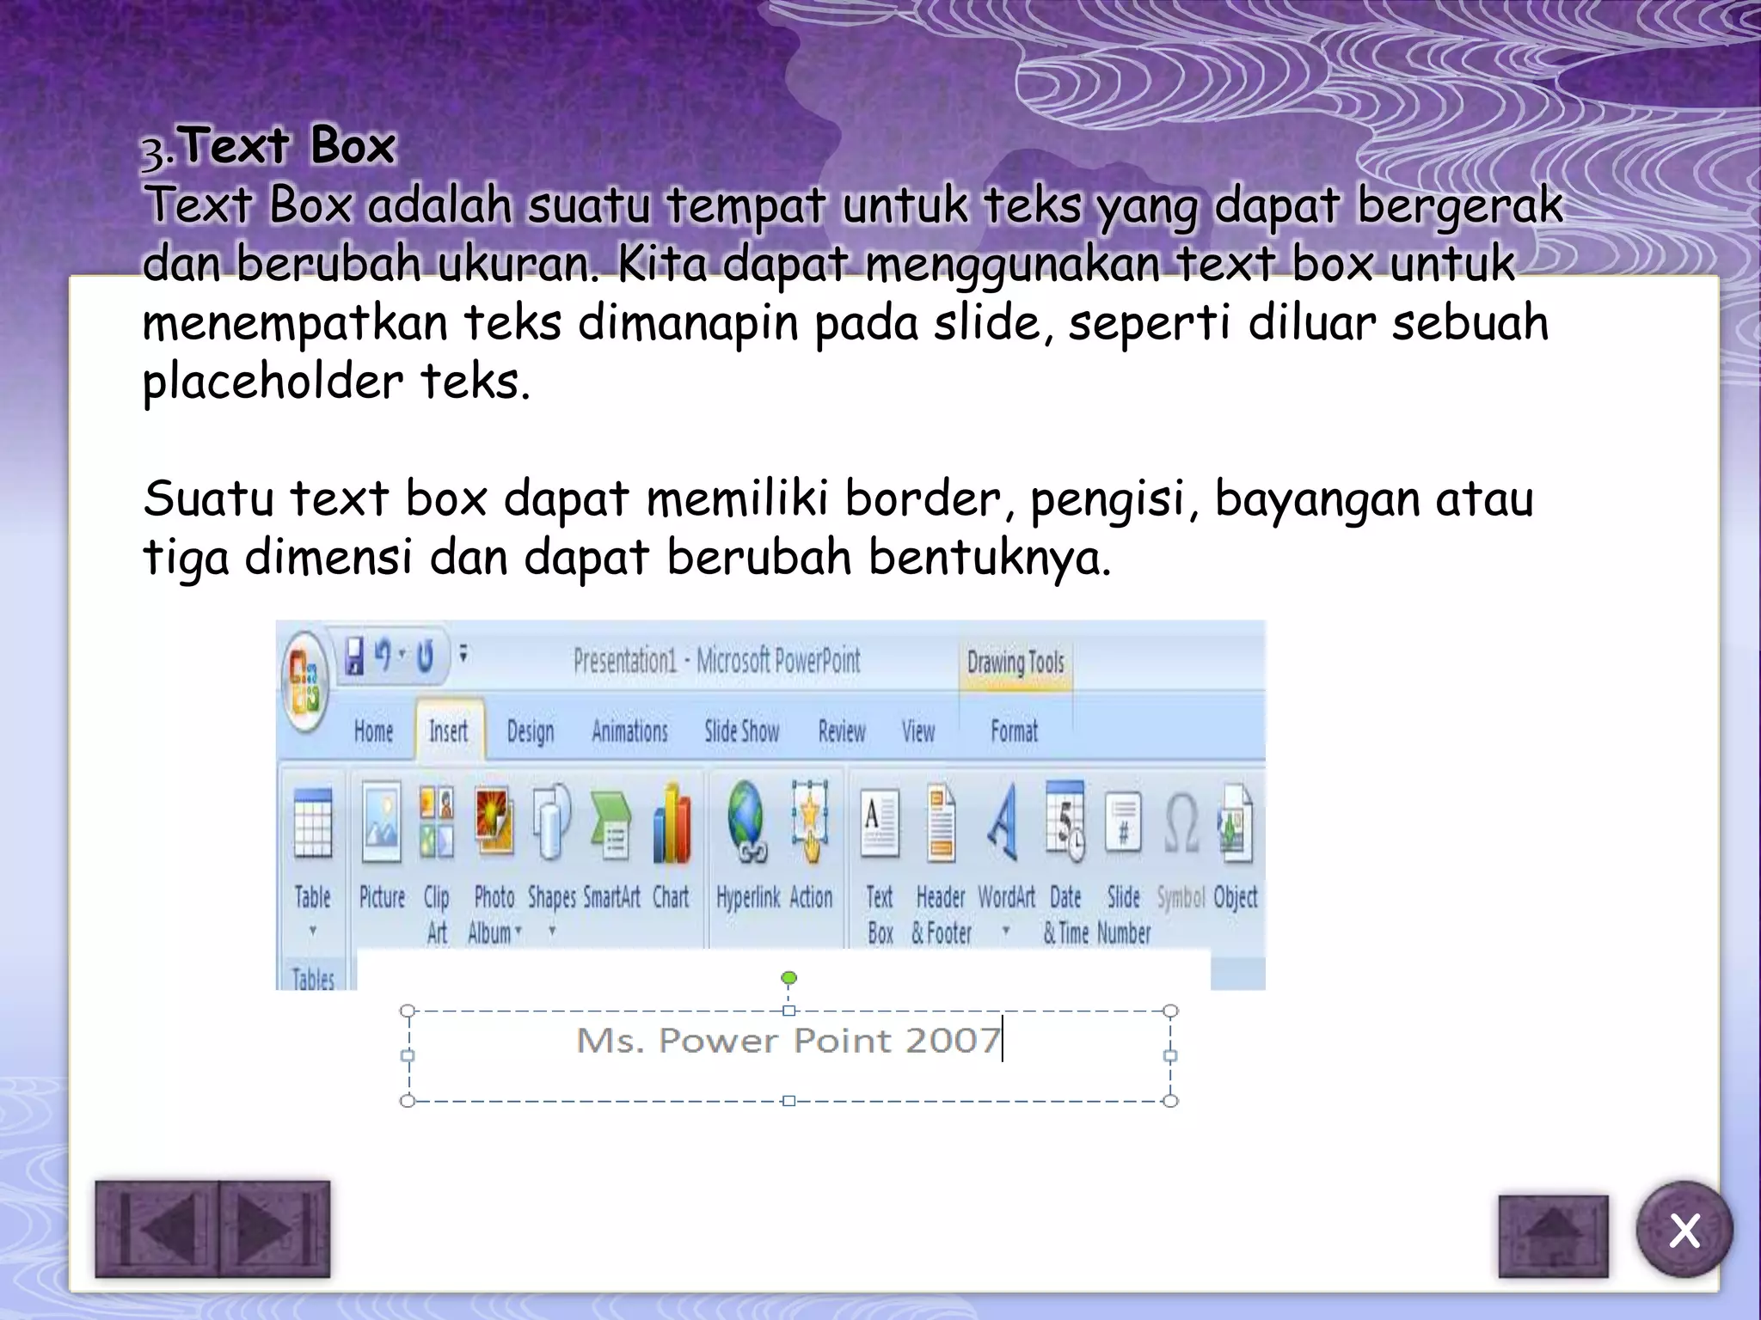
Task: Click the Redo icon
Action: (426, 657)
